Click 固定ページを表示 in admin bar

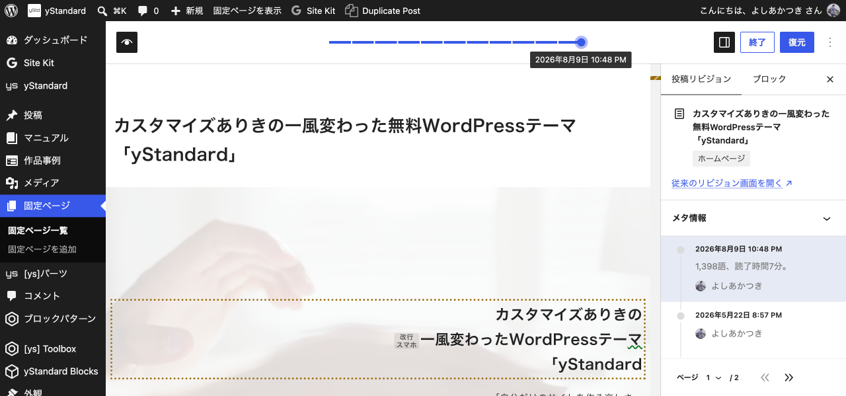coord(247,11)
